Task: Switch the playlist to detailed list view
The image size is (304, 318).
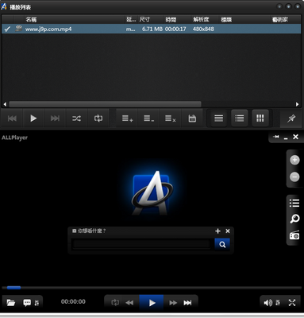Action: (x=240, y=118)
